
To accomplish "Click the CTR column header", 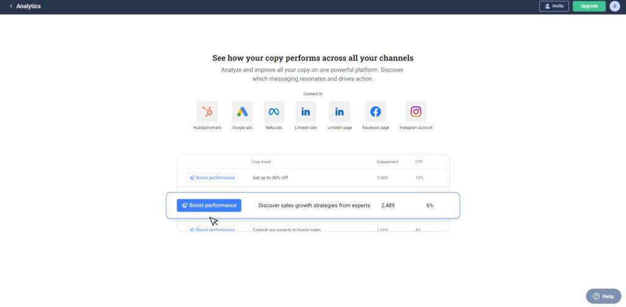I will 419,162.
